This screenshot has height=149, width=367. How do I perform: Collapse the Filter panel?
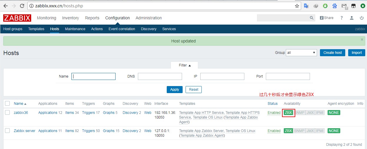pyautogui.click(x=184, y=65)
